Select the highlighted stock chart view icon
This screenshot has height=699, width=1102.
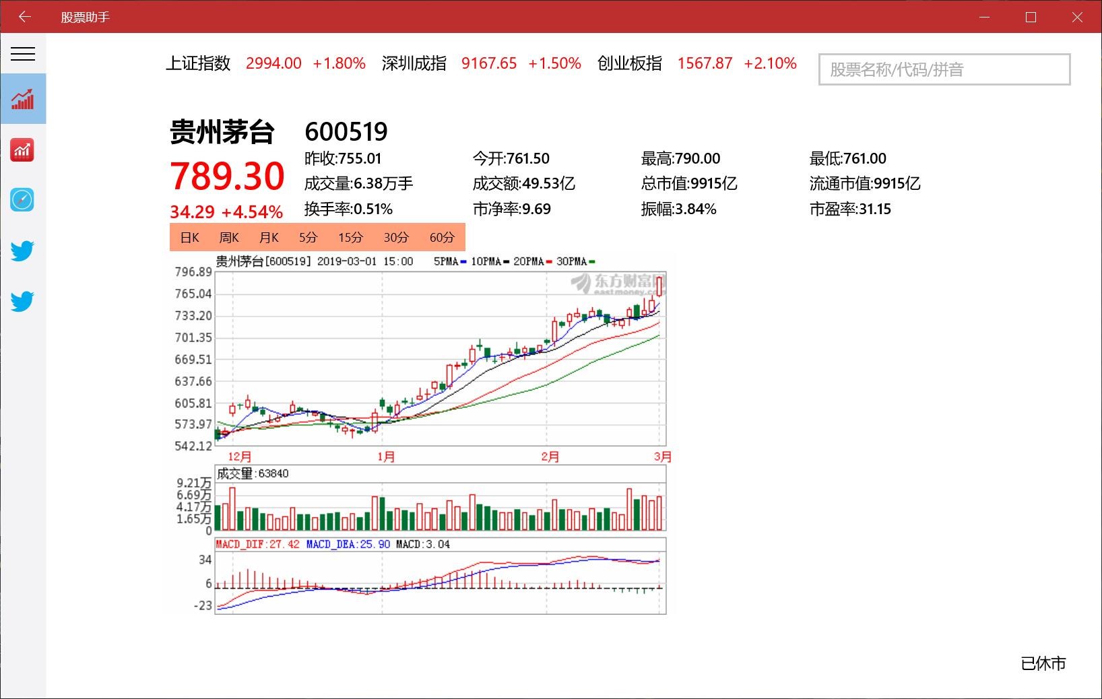click(x=23, y=98)
